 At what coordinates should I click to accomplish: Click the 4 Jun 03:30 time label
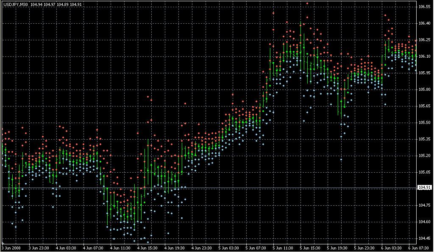click(66, 248)
